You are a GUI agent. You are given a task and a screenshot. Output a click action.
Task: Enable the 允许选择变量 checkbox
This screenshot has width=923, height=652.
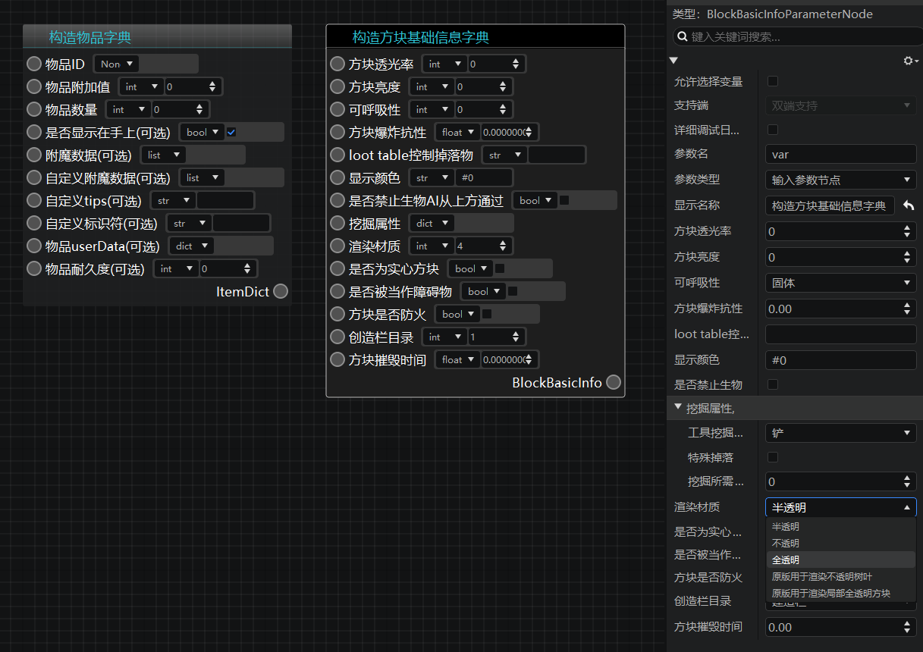coord(773,81)
